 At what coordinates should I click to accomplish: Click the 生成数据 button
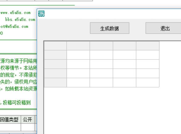(x=110, y=28)
